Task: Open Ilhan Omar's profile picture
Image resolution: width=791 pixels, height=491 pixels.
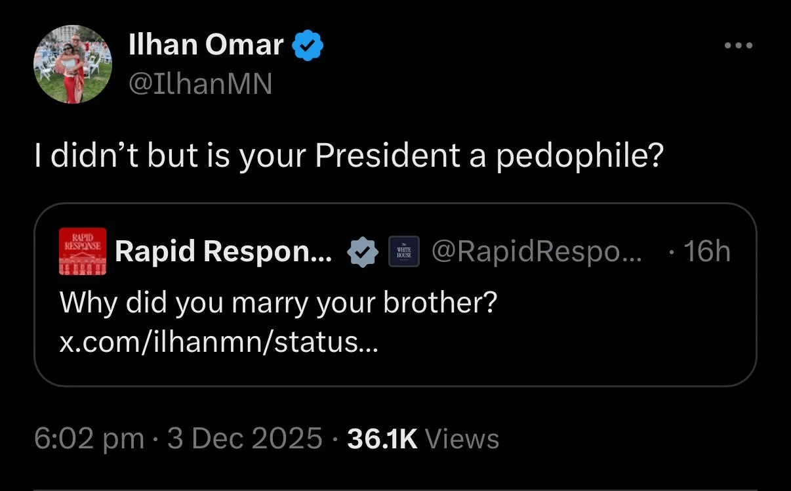Action: pos(73,64)
